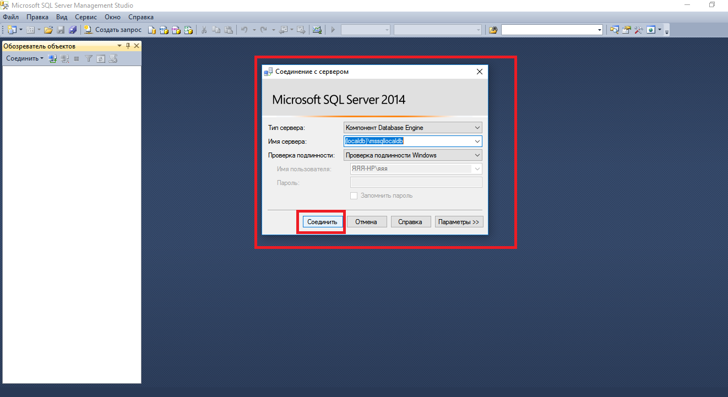Screen dimensions: 728x397
Task: Open the 'Проверка подлинности' combo box
Action: click(x=477, y=155)
